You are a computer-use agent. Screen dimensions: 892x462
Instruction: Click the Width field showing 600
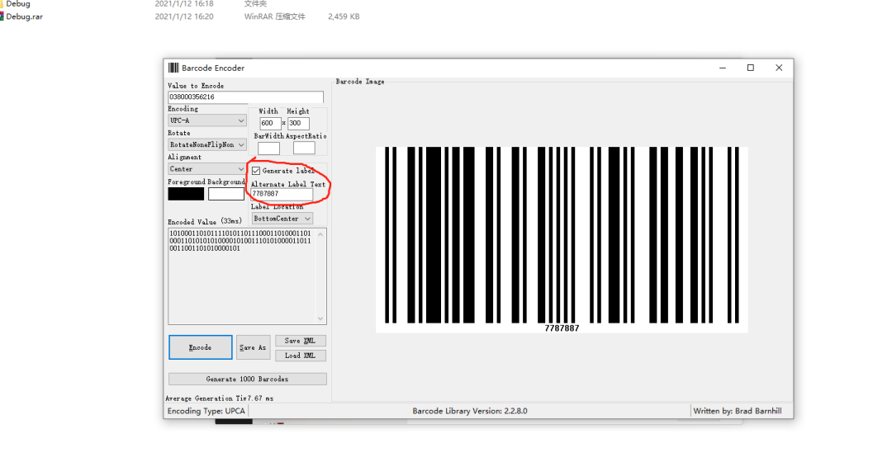tap(269, 123)
